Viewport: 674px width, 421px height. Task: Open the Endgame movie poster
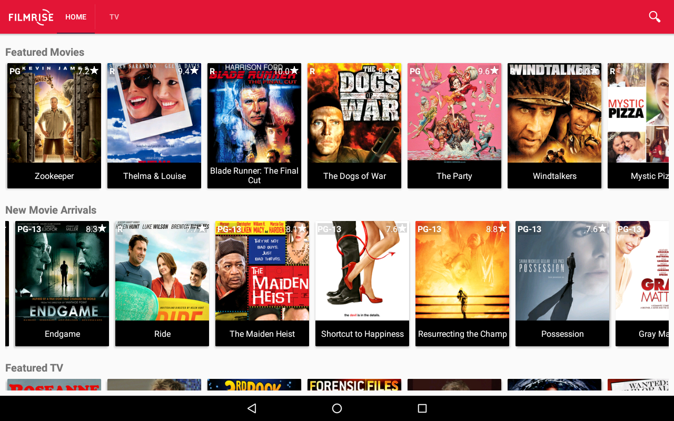click(62, 270)
